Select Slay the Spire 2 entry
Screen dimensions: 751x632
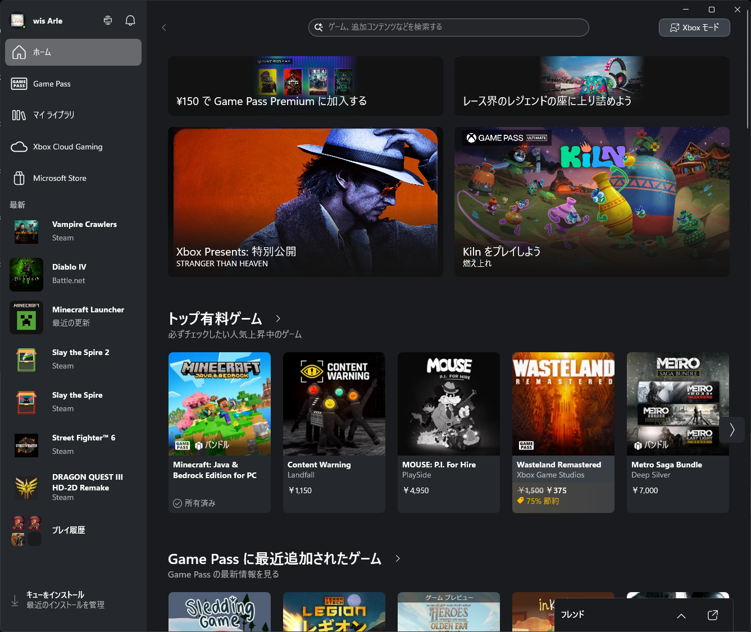[x=73, y=360]
